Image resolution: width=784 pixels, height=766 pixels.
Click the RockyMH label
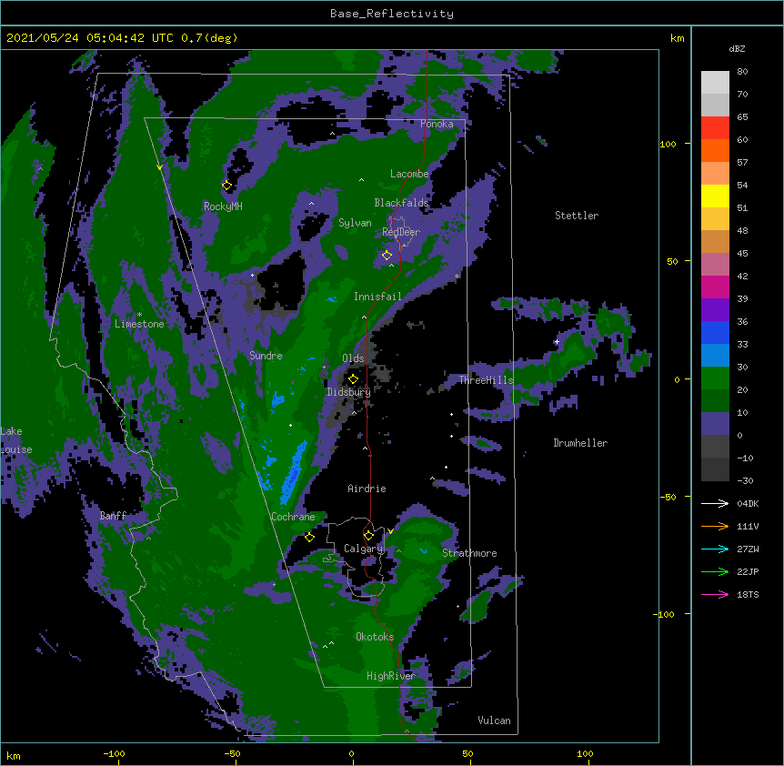(223, 206)
